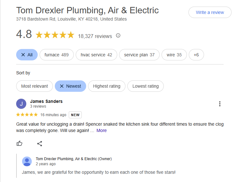This screenshot has width=242, height=182.
Task: Toggle the hvac service 42 filter
Action: [x=96, y=55]
